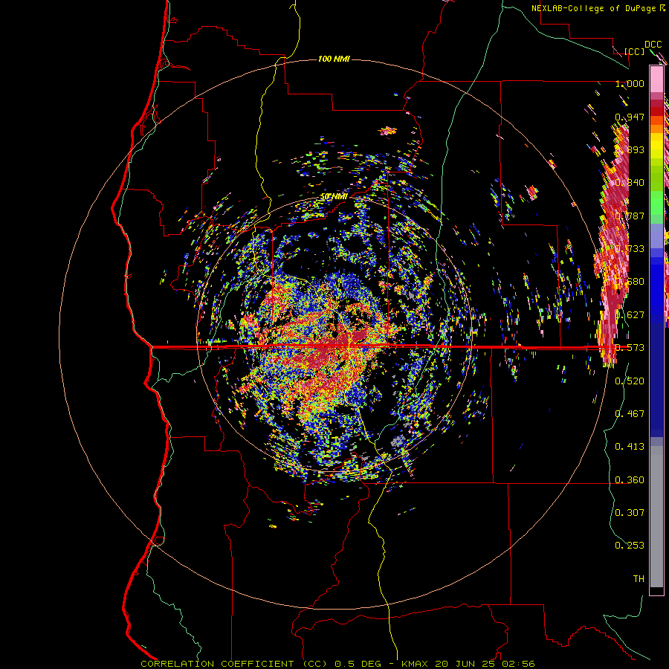The width and height of the screenshot is (669, 669).
Task: Click the 0.307 scale value
Action: [x=630, y=513]
